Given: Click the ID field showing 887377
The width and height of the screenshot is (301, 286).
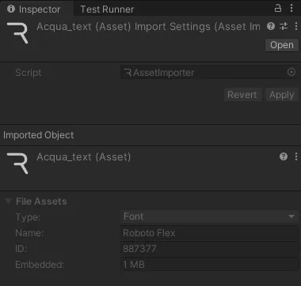Looking at the screenshot, I should click(x=210, y=249).
